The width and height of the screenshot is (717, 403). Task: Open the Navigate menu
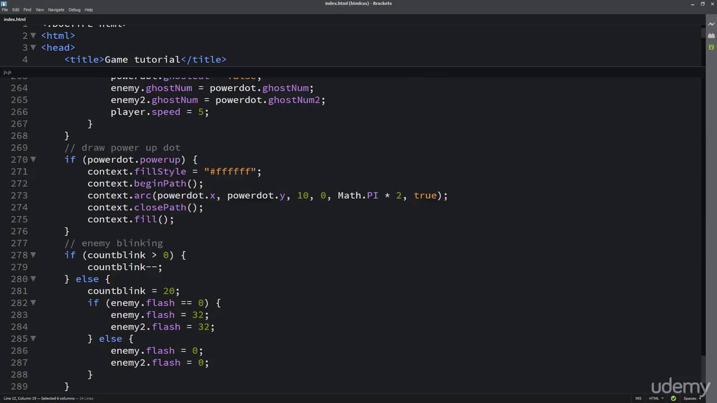[x=56, y=10]
